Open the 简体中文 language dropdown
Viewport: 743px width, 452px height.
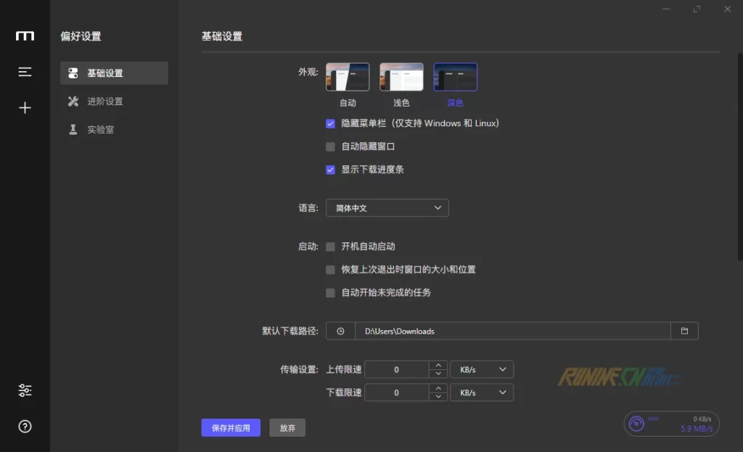(x=387, y=208)
